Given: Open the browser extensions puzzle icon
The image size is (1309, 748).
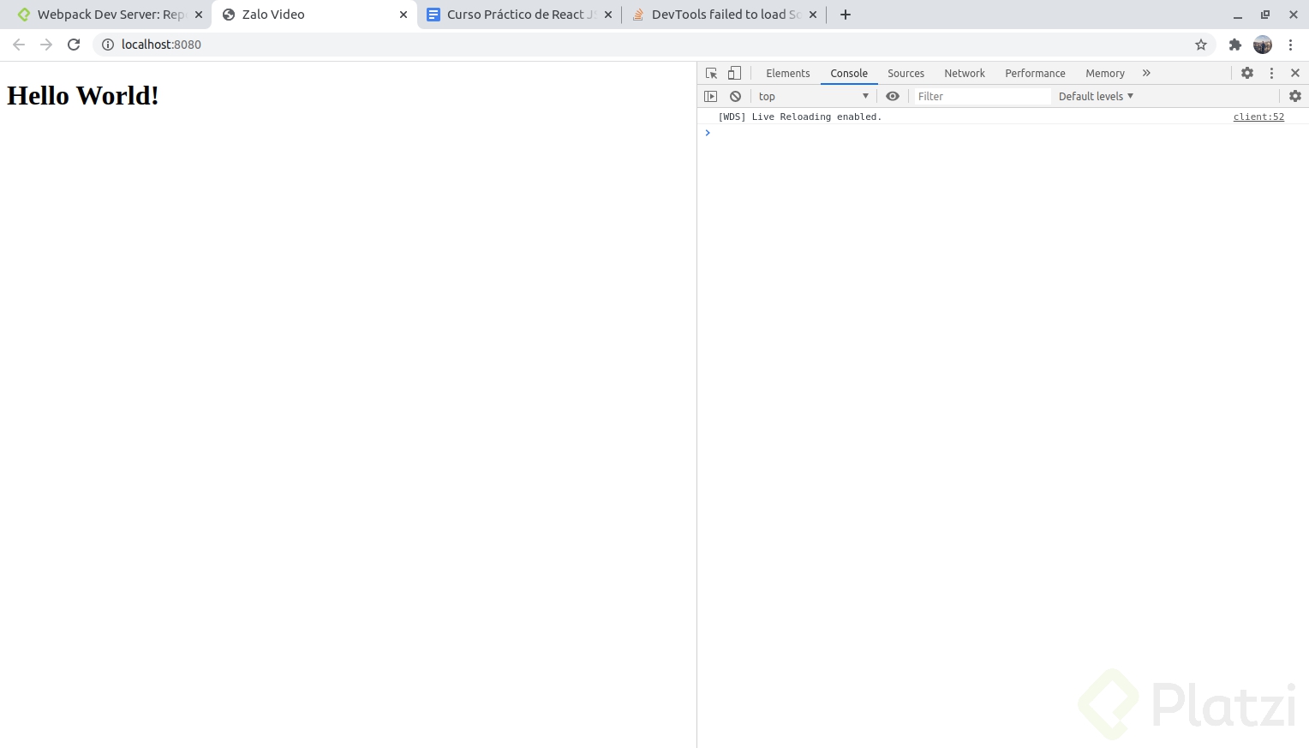Looking at the screenshot, I should tap(1234, 45).
